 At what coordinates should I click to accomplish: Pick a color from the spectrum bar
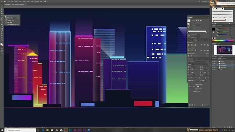click(223, 41)
